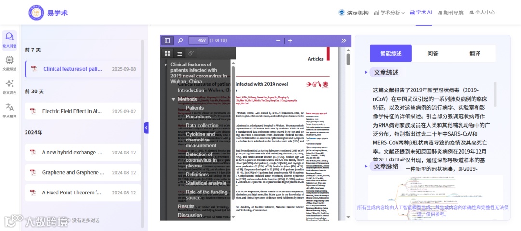This screenshot has height=231, width=521.
Task: Click the check-for-updates badge icon in PDF
Action: tap(325, 84)
